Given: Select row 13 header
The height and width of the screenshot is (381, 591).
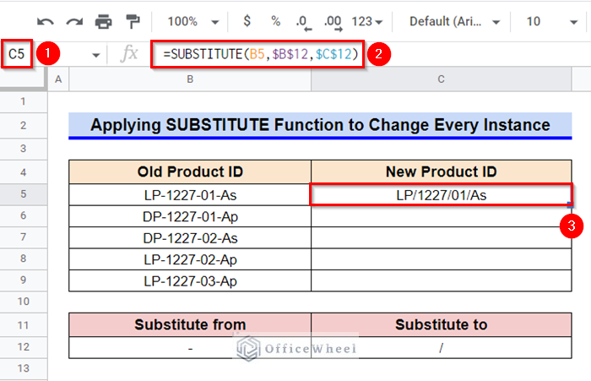Looking at the screenshot, I should pyautogui.click(x=24, y=368).
